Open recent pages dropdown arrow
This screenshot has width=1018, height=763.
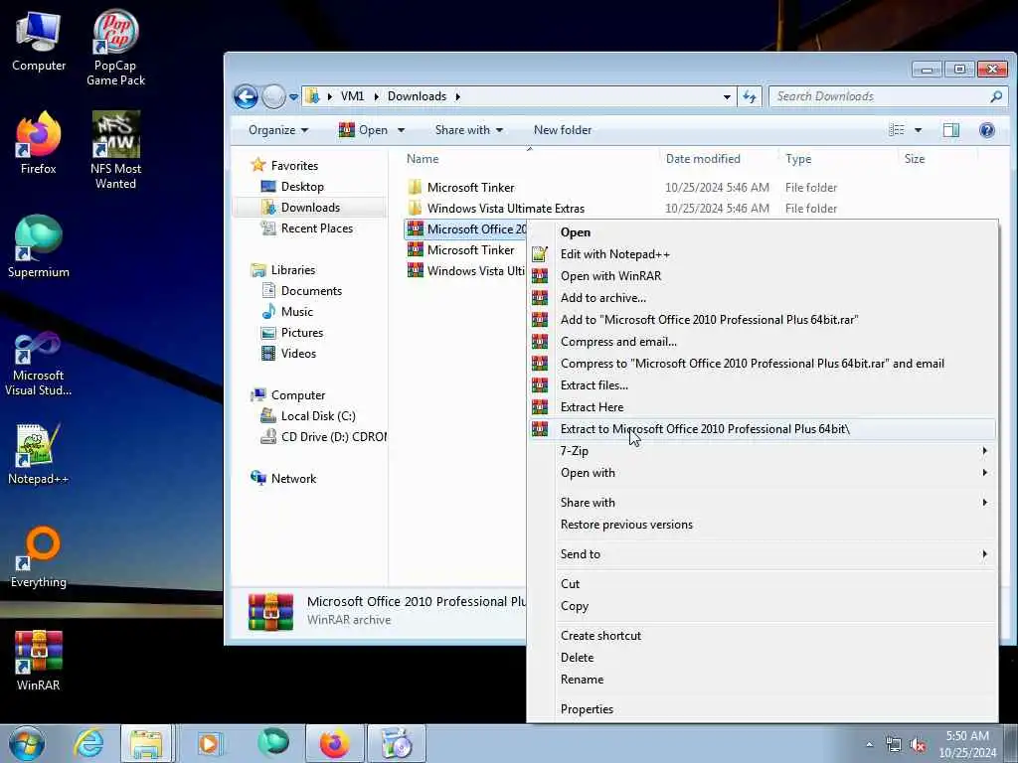click(x=293, y=96)
